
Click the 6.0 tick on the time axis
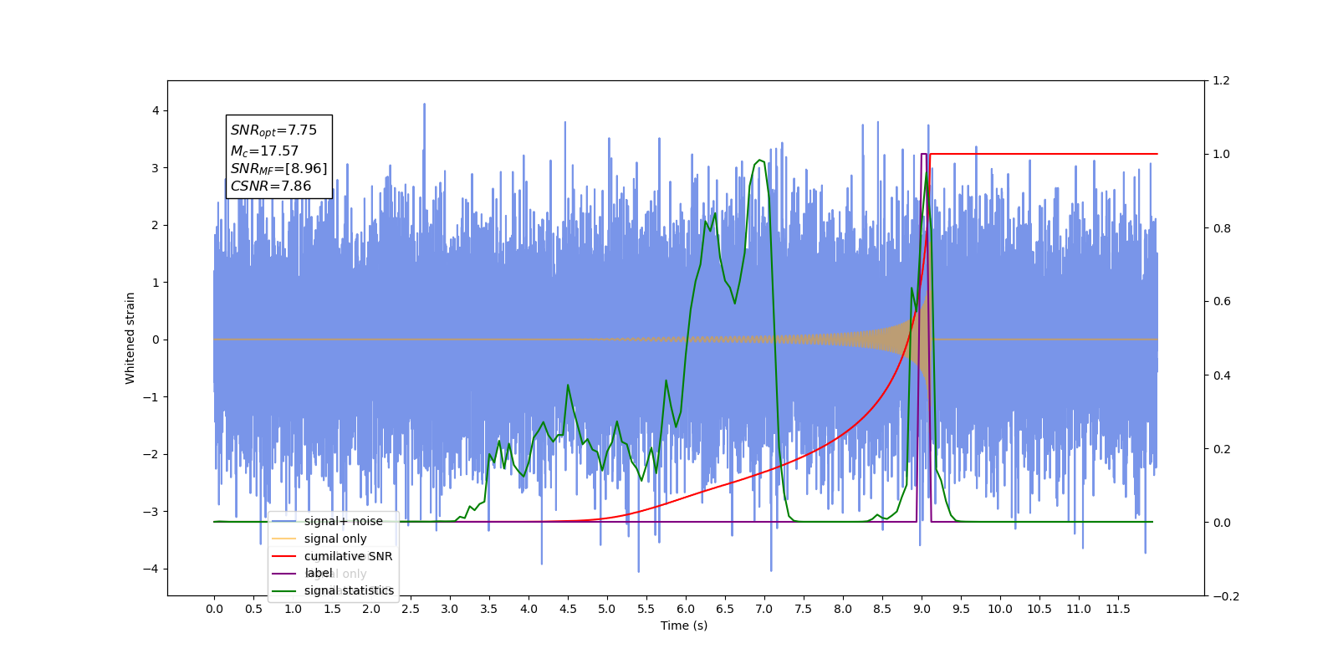tap(686, 609)
